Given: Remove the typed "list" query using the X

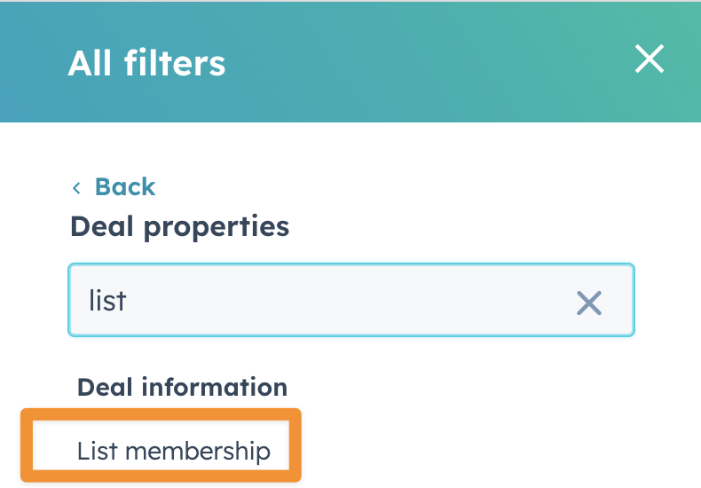Looking at the screenshot, I should pyautogui.click(x=589, y=303).
